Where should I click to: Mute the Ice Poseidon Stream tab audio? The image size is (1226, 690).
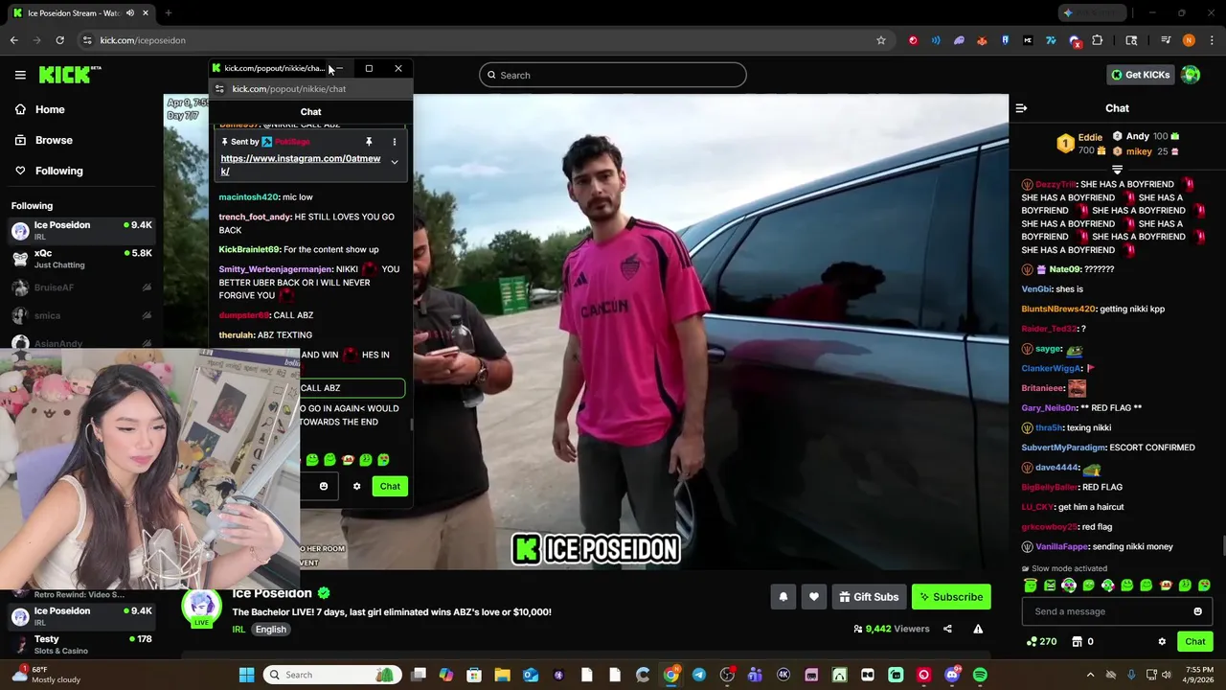coord(130,13)
